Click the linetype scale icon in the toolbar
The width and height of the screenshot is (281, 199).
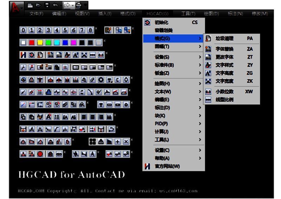92,55
